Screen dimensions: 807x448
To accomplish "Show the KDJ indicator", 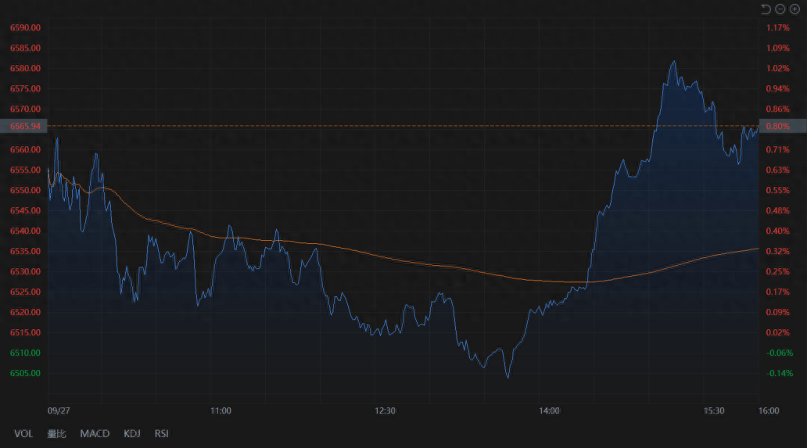I will 131,433.
